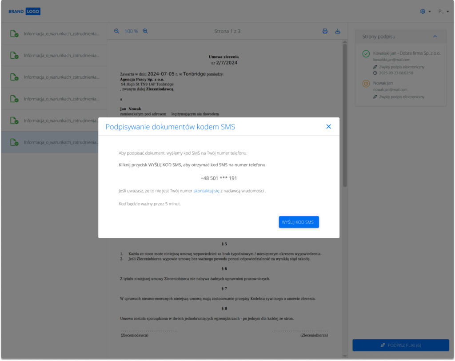Collapse the Strony podpisu panel
The width and height of the screenshot is (455, 361).
(x=435, y=36)
